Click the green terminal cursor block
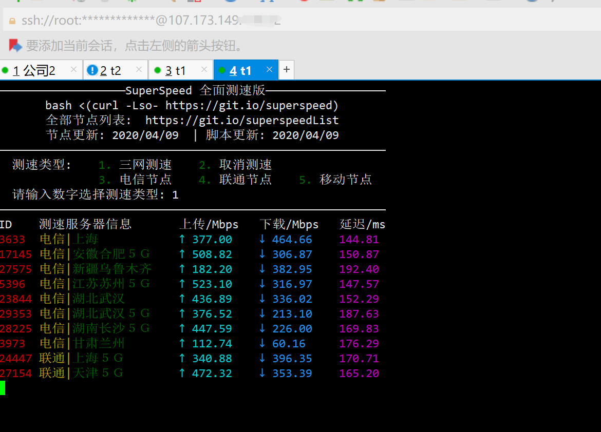 pyautogui.click(x=3, y=388)
